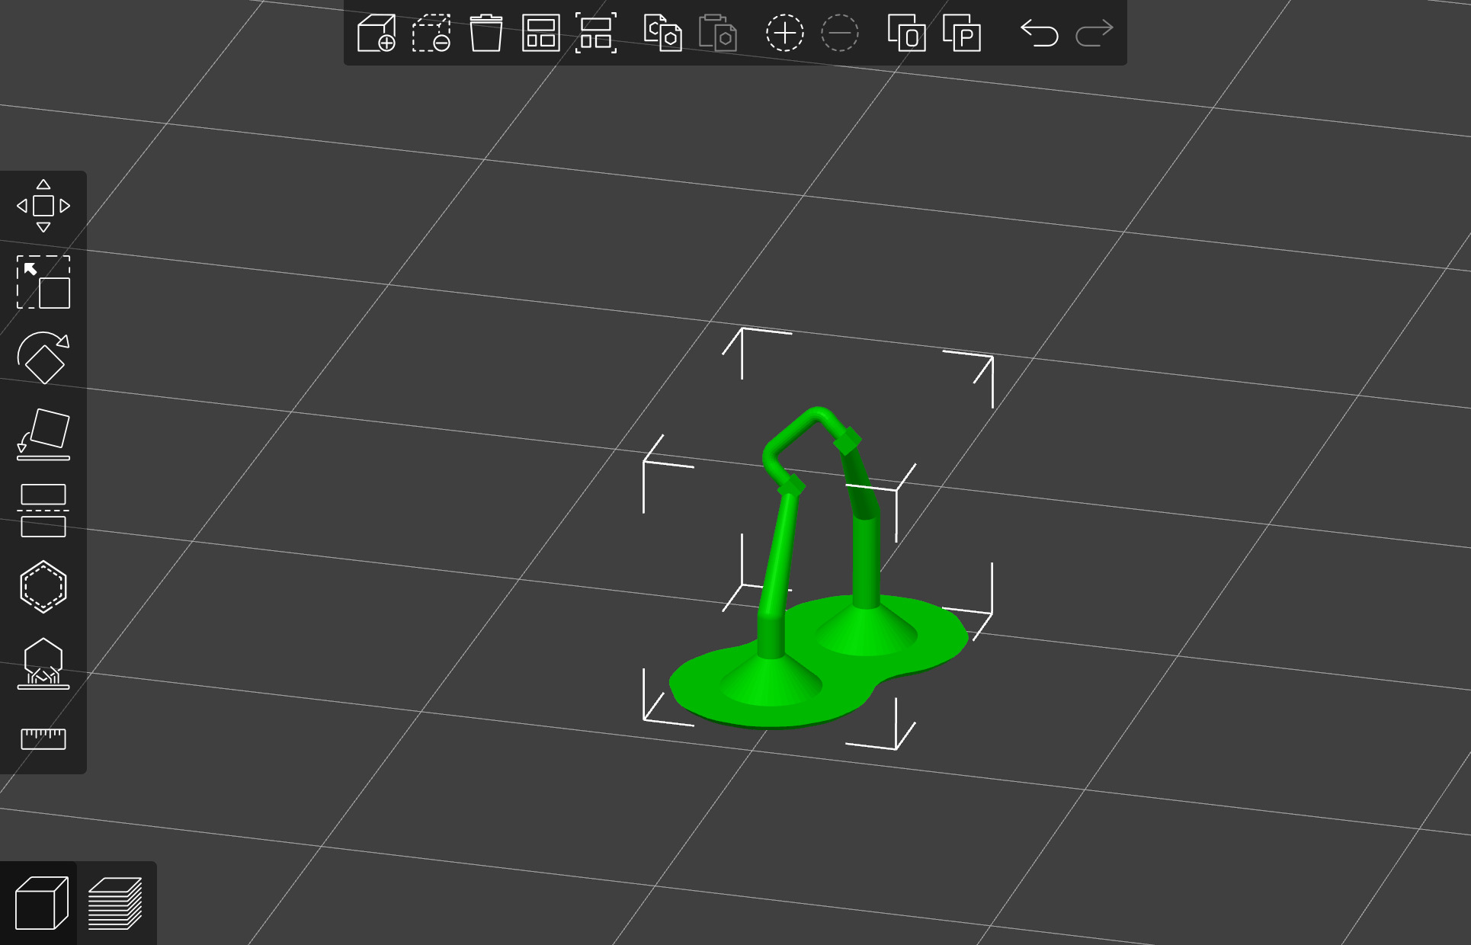Click the Add object icon

[x=377, y=34]
